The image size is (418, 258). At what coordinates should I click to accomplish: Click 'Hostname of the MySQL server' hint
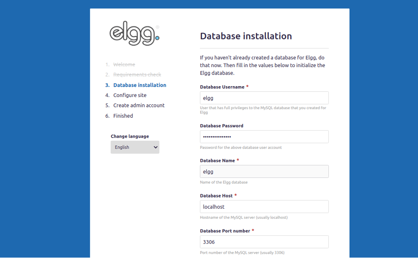coord(244,218)
